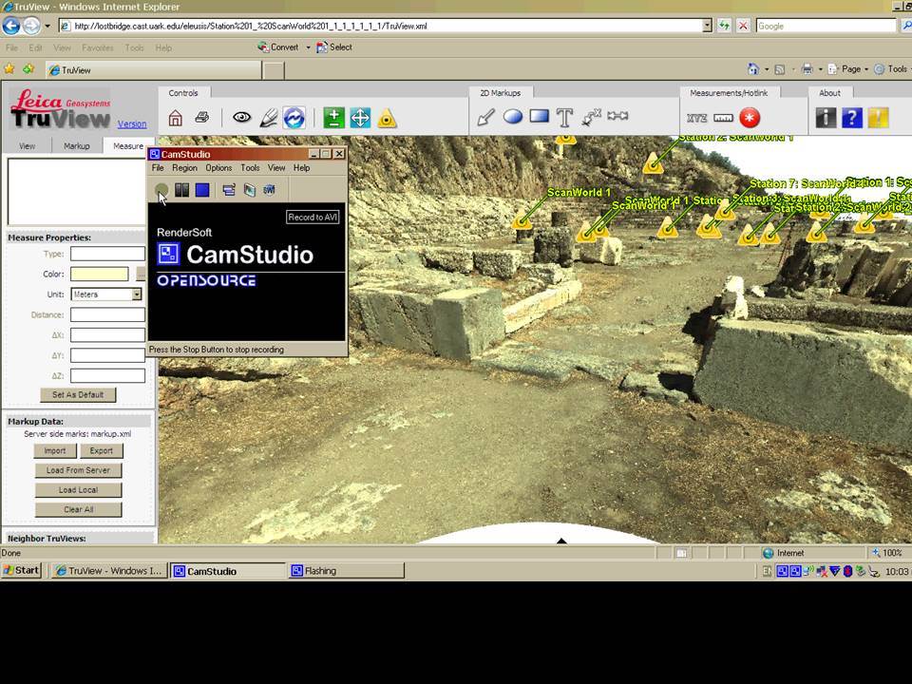Click the ScanWorld 1 yellow marker on the left

point(522,221)
